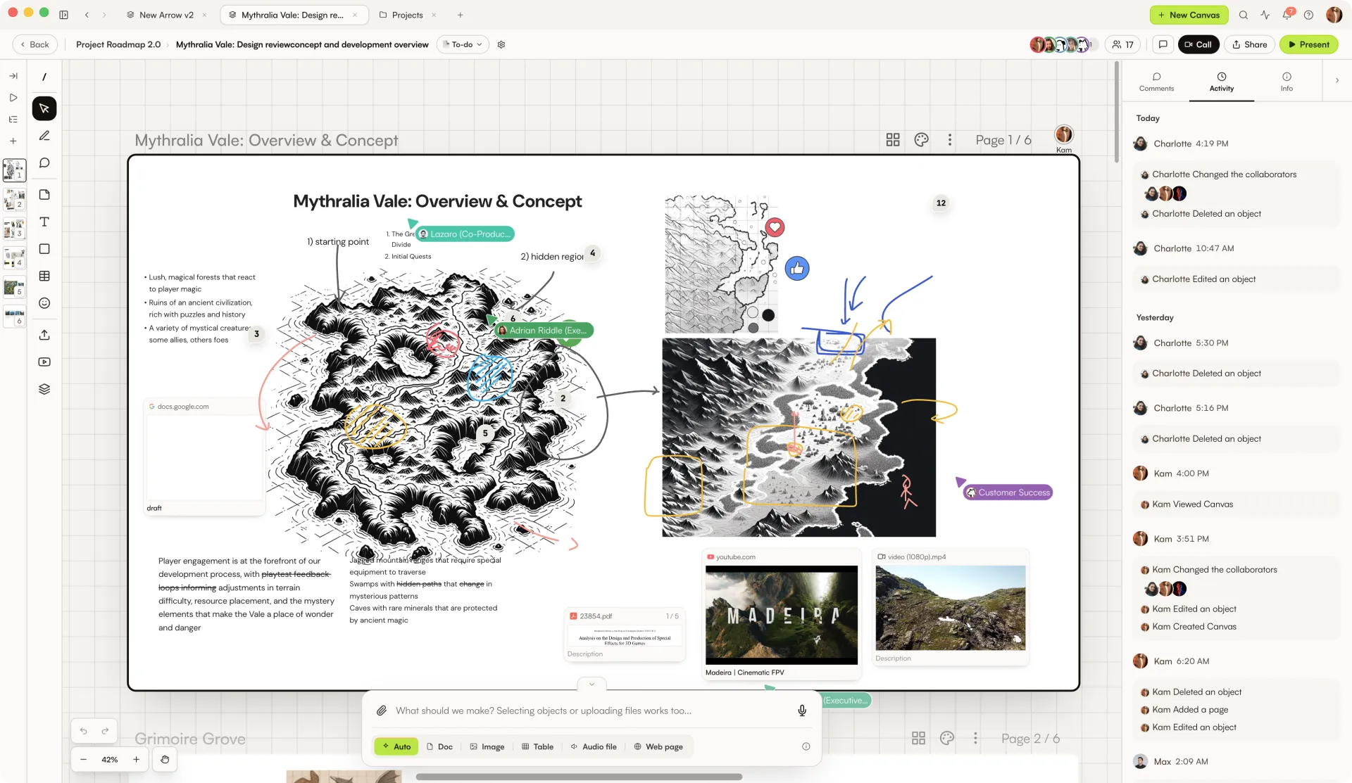Click the upload file tool

44,335
